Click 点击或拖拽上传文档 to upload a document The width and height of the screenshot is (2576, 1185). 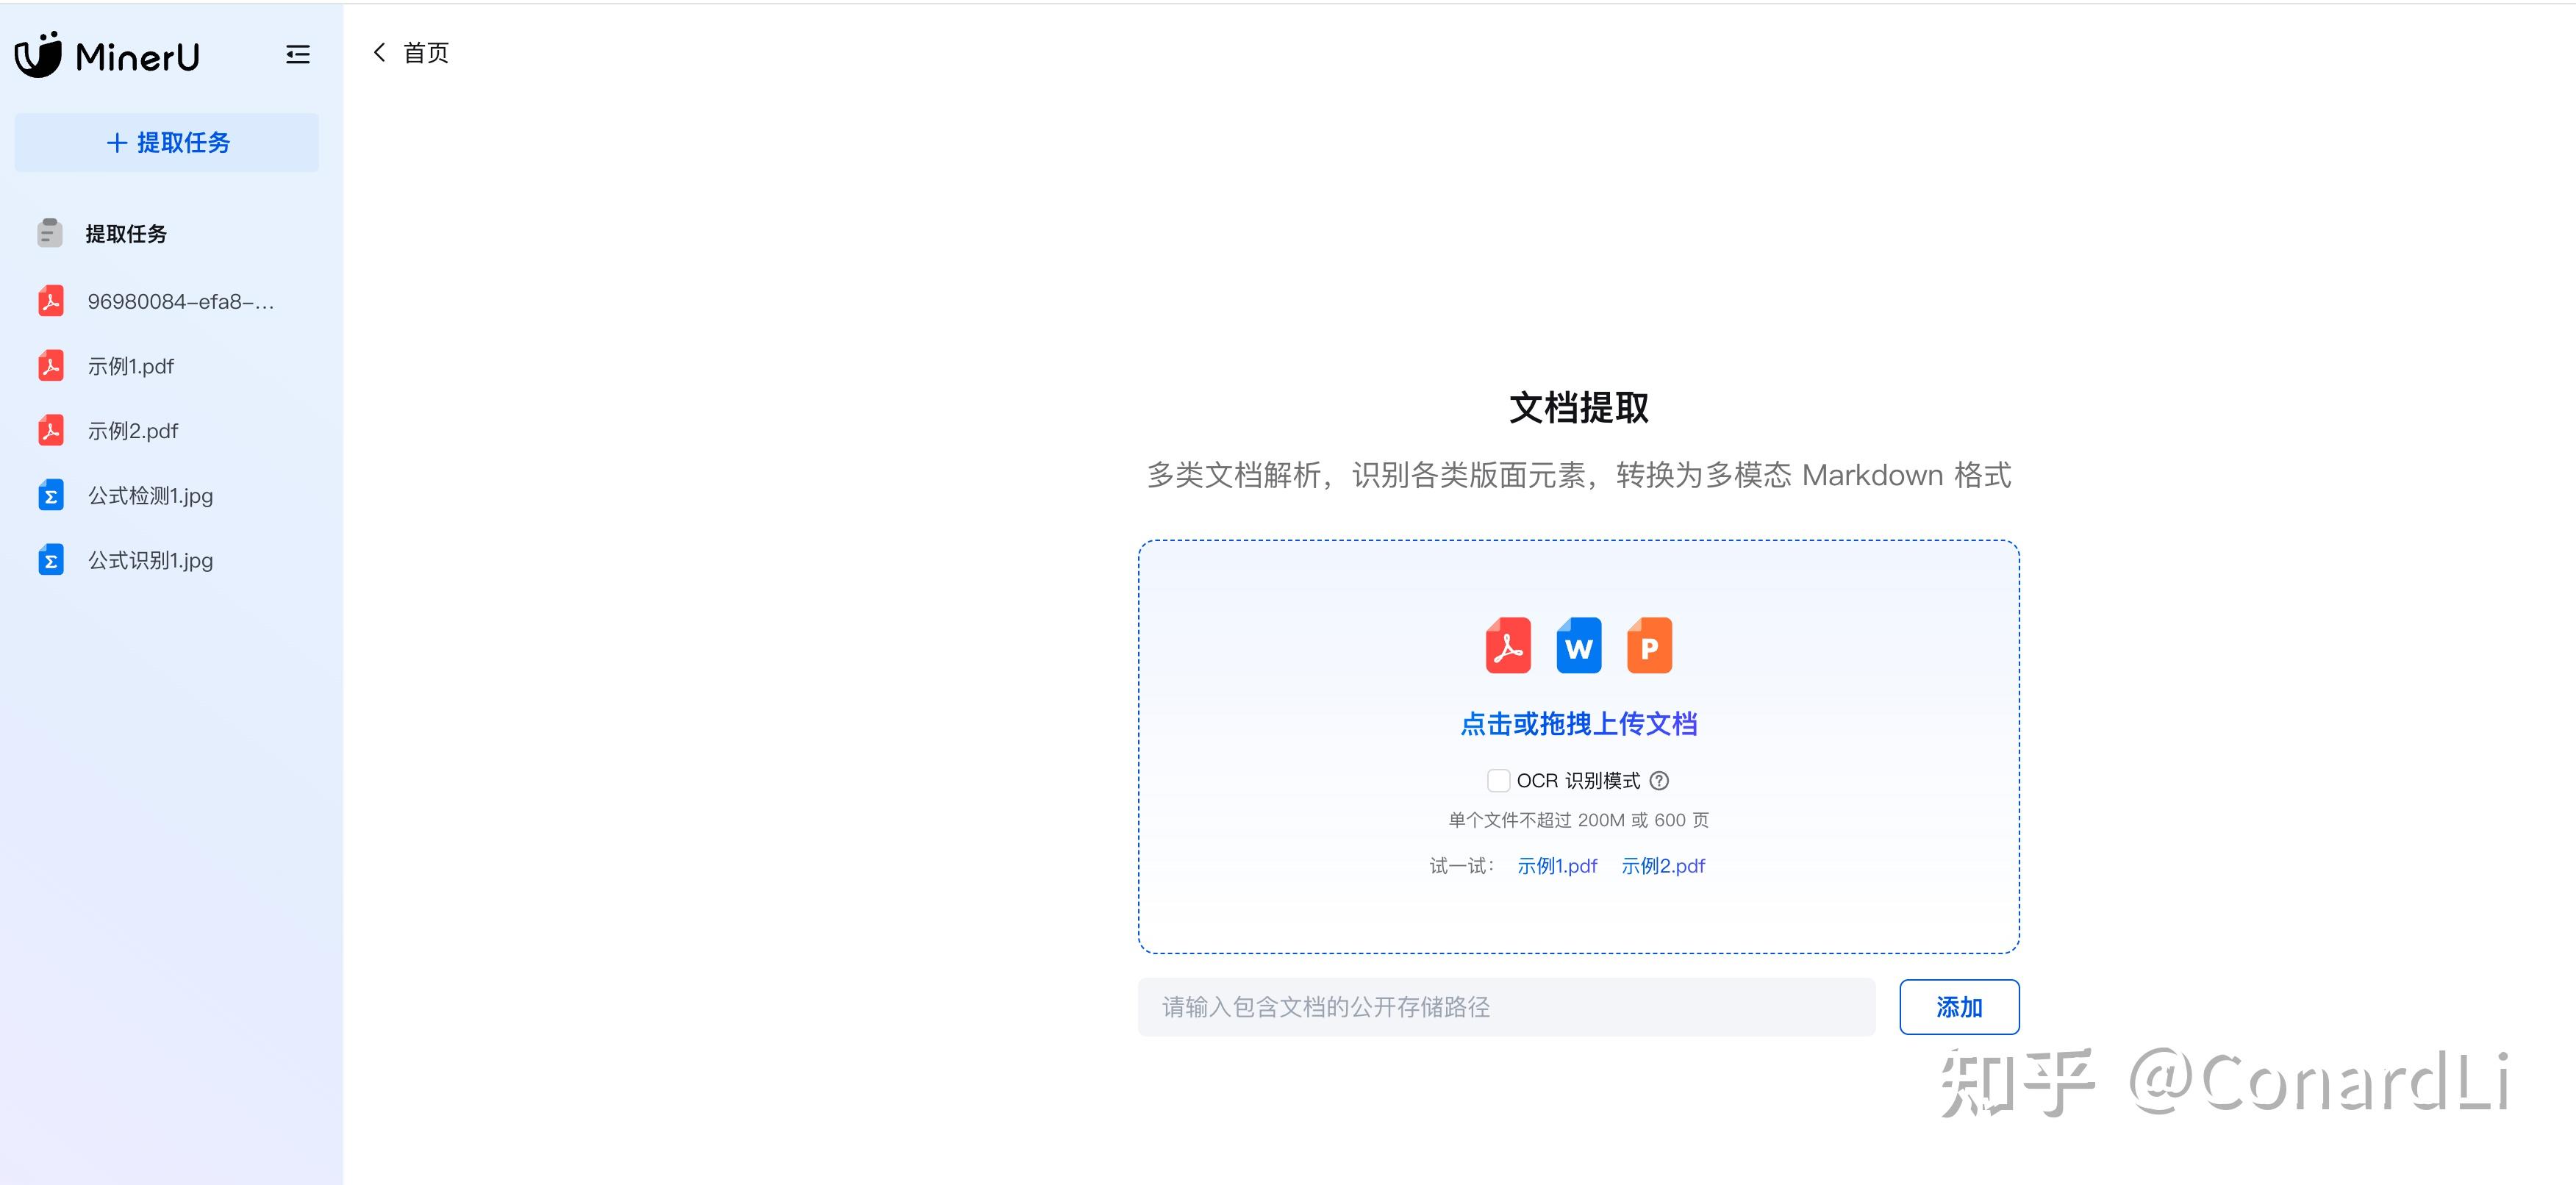[x=1578, y=723]
